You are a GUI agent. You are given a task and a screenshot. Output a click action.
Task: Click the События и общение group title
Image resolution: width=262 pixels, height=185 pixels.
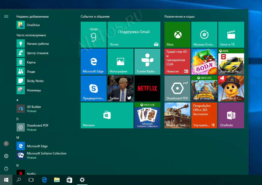pyautogui.click(x=95, y=17)
